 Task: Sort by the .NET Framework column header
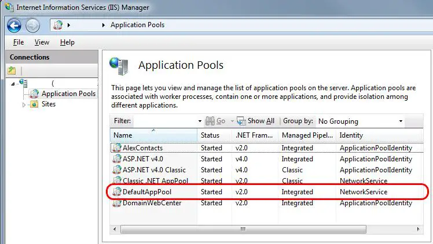[255, 135]
